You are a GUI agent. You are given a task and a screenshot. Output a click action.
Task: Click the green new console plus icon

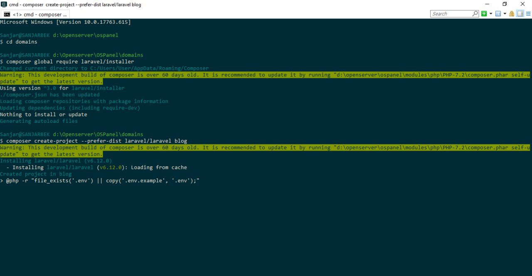484,14
